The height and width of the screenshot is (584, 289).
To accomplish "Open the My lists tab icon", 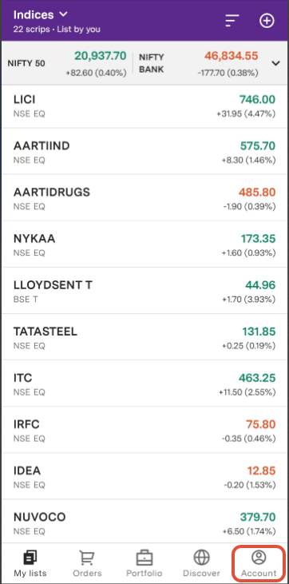I will 30,558.
